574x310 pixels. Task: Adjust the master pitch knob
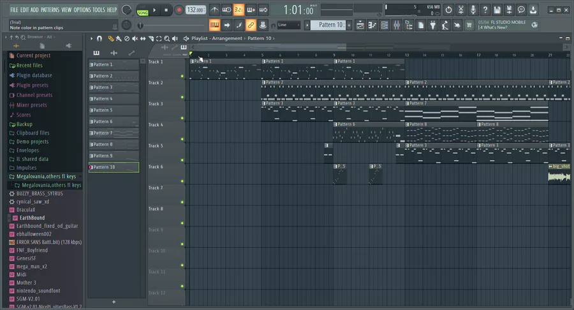tap(126, 25)
